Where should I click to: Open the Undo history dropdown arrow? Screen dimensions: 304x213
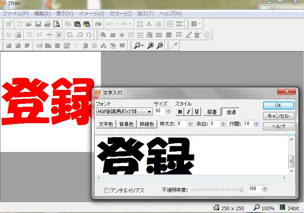[x=116, y=24]
